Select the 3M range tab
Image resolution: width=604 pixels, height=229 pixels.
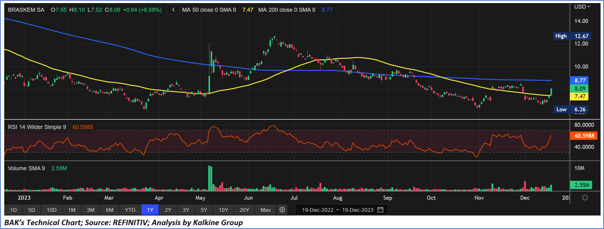[x=91, y=210]
